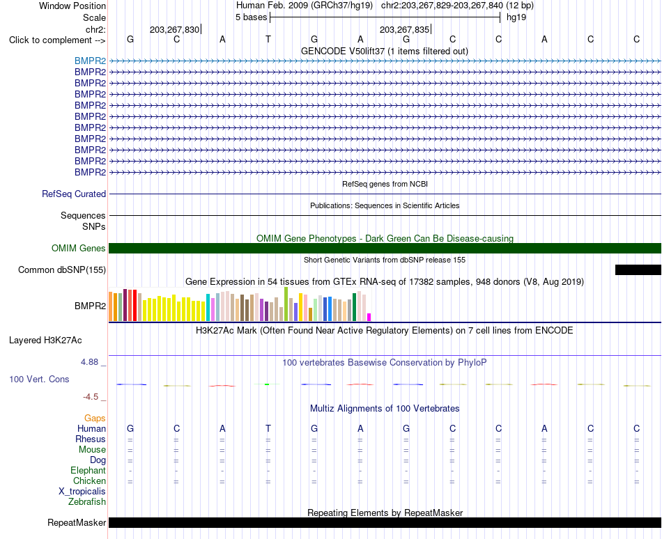The image size is (662, 539).
Task: Open the 'Repeating Elements by RepeatMasker' title
Action: pyautogui.click(x=385, y=513)
